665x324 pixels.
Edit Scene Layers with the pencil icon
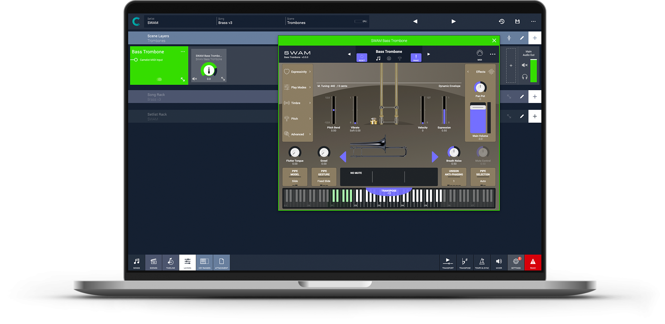click(x=522, y=38)
